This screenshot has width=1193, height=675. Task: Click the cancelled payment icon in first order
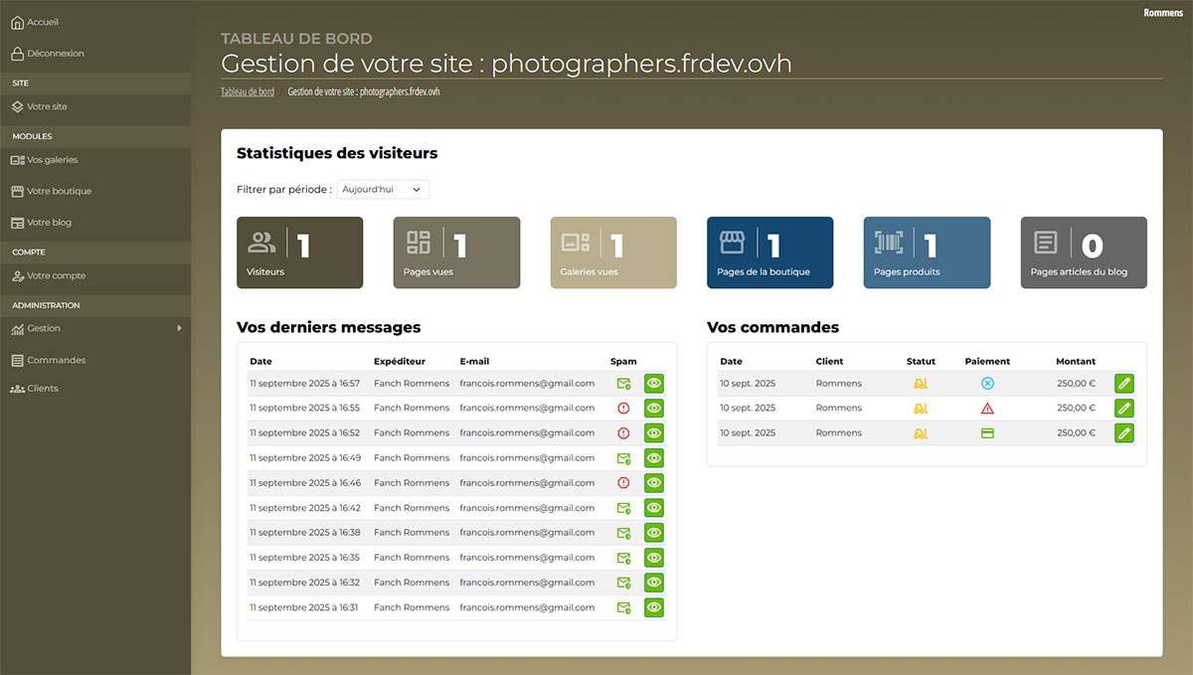point(987,383)
